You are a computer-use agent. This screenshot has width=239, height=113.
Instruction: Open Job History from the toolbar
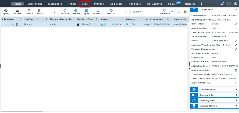pyautogui.click(x=17, y=11)
